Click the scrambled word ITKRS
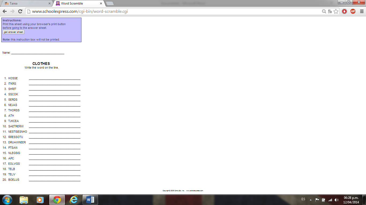 click(x=12, y=84)
